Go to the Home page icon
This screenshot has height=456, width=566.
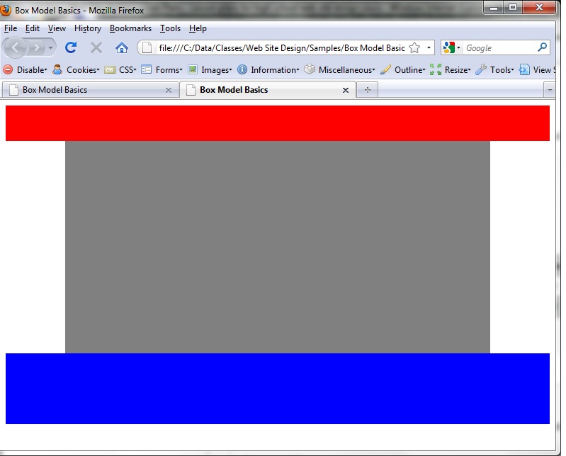tap(122, 47)
